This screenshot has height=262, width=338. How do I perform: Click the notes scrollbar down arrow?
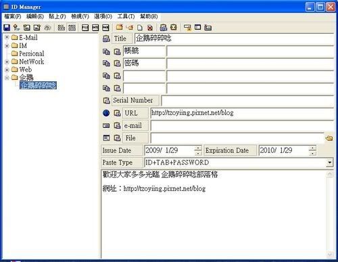329,255
